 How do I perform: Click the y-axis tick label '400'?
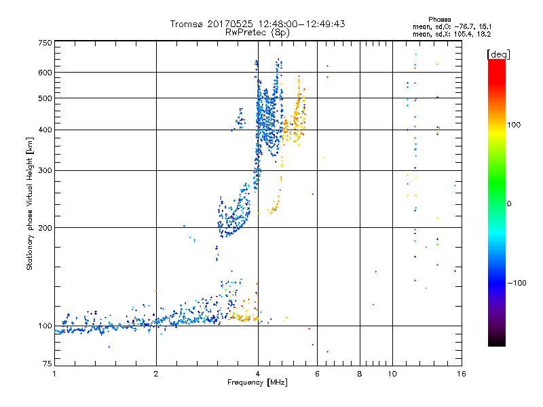[45, 130]
